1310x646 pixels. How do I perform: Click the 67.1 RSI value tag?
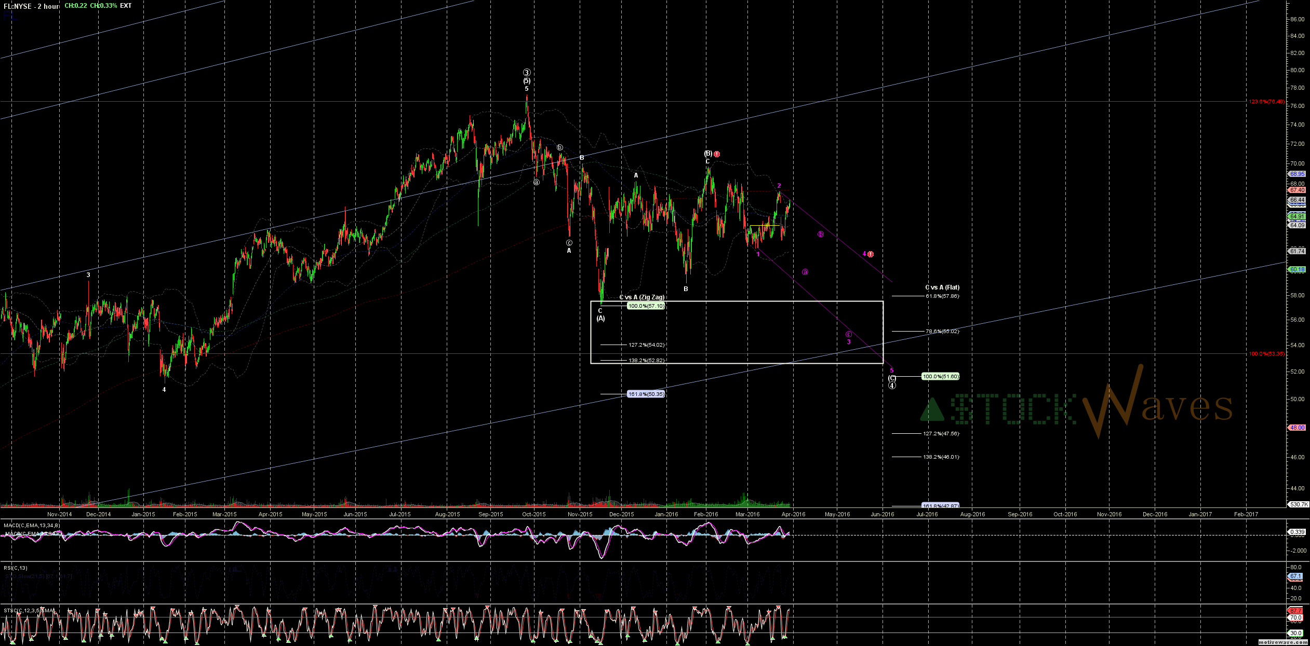(x=1295, y=576)
